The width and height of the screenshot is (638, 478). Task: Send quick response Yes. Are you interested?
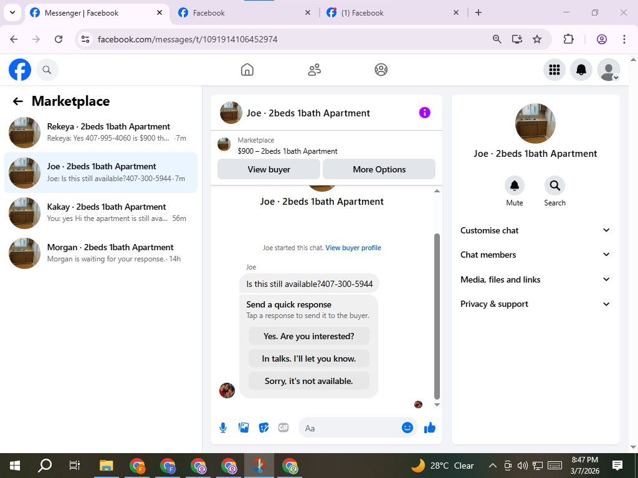coord(309,336)
